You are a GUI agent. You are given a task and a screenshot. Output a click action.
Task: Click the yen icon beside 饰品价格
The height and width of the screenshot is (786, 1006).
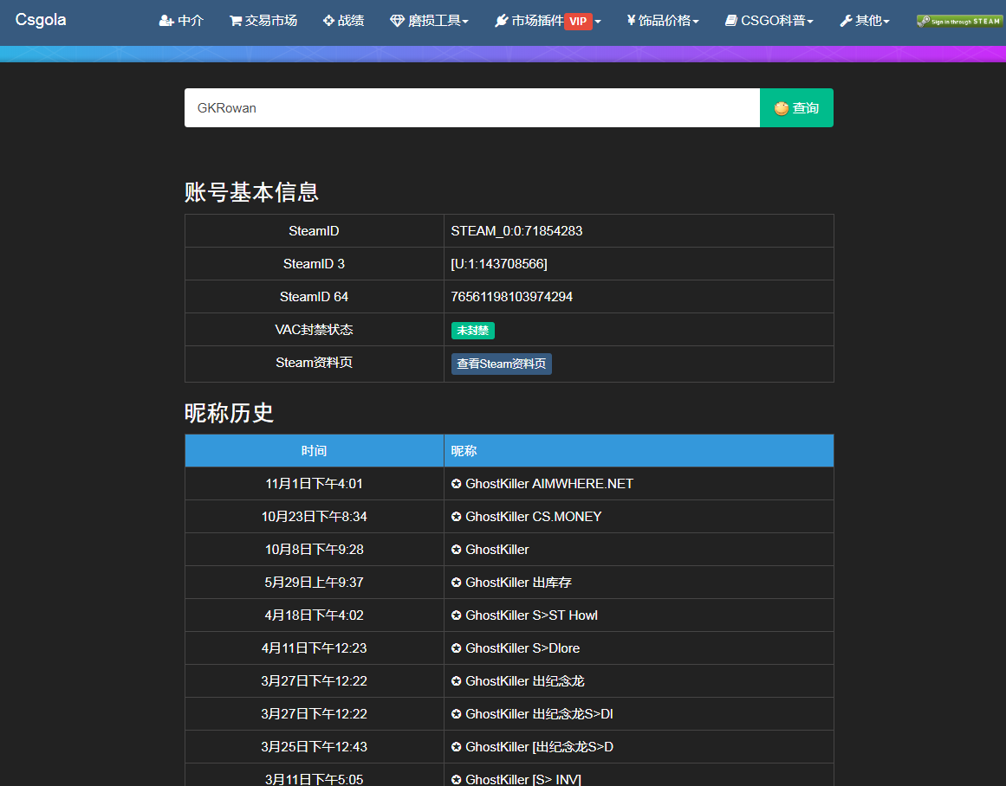[632, 21]
